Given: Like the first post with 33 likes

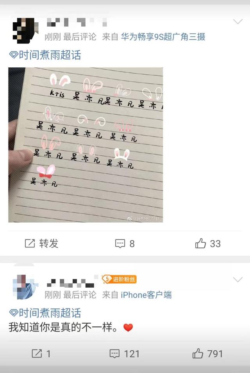Looking at the screenshot, I should [x=200, y=243].
